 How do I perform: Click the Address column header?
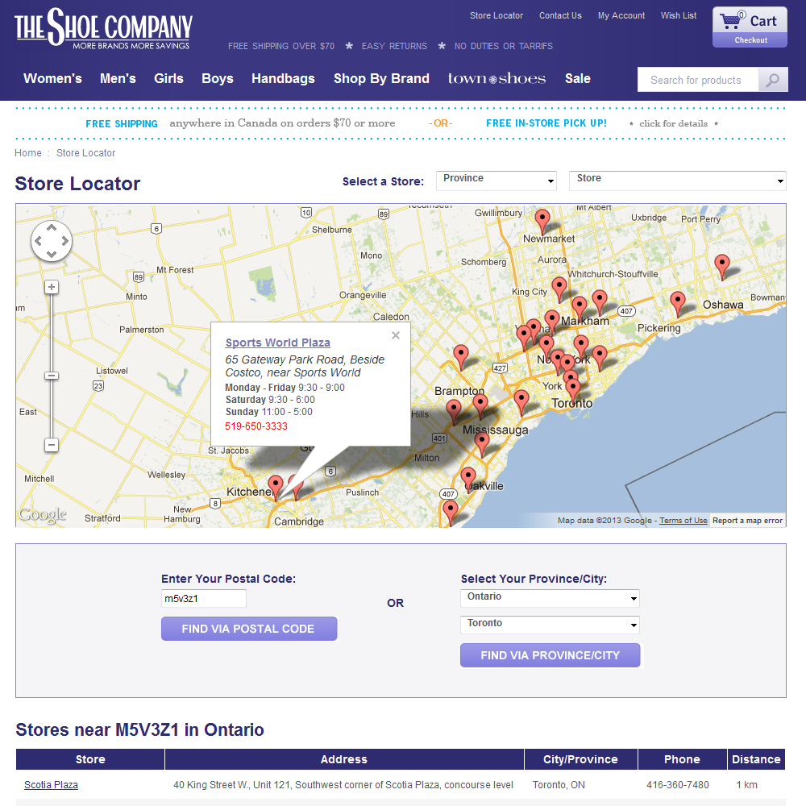click(x=344, y=759)
